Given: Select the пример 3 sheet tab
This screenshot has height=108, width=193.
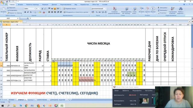Looking at the screenshot, I should 31,100.
